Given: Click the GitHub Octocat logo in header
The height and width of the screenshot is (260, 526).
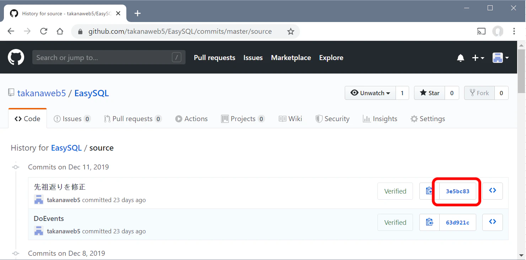Looking at the screenshot, I should [16, 57].
